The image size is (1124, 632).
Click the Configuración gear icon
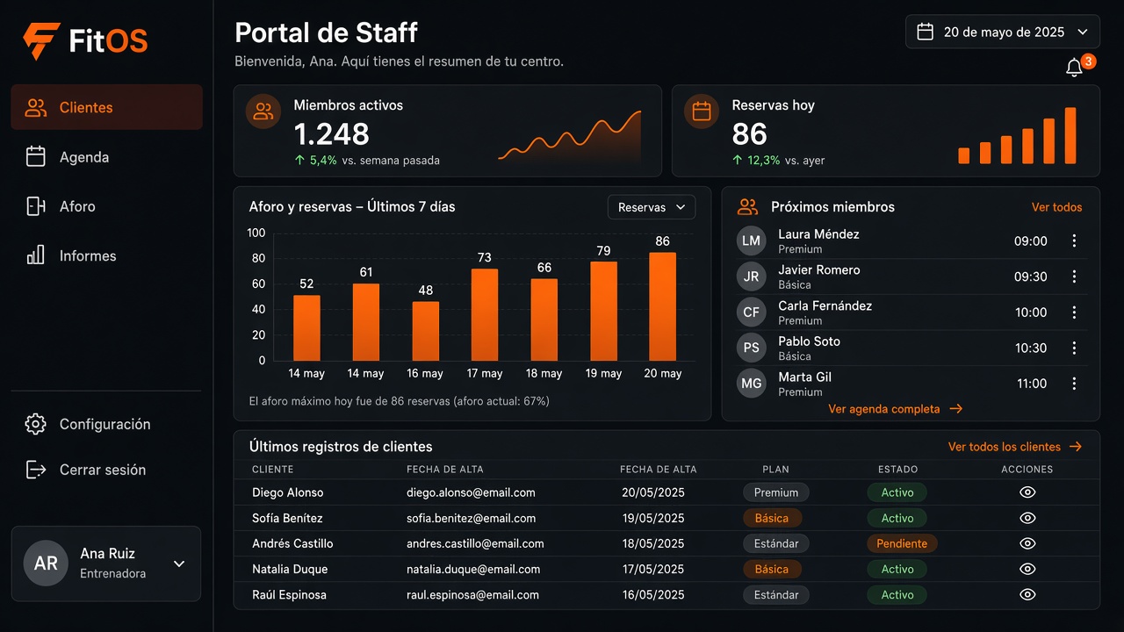coord(35,424)
